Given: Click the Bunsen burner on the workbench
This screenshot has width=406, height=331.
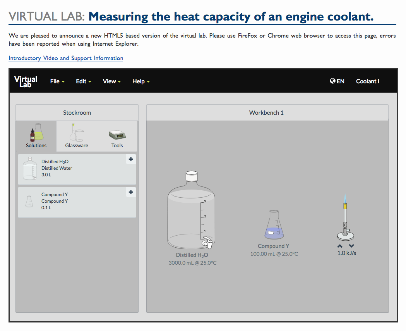Looking at the screenshot, I should click(345, 225).
